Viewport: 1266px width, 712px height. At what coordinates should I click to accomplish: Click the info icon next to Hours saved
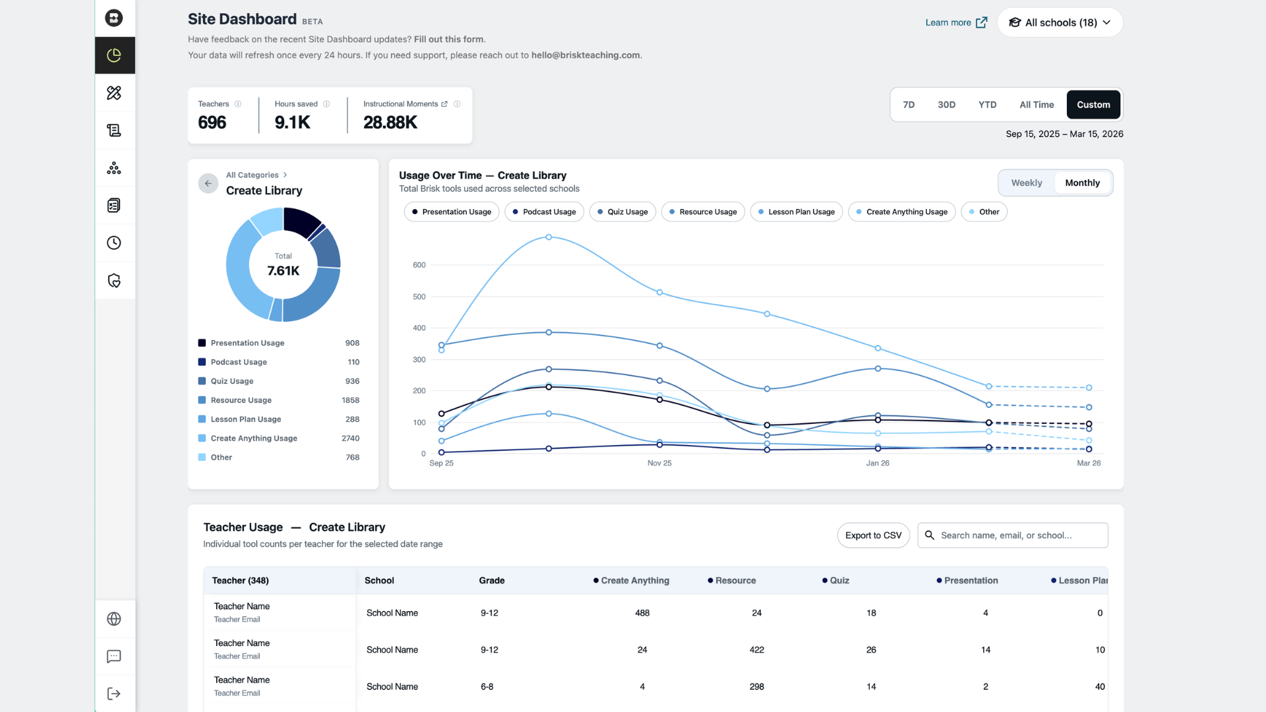point(326,104)
